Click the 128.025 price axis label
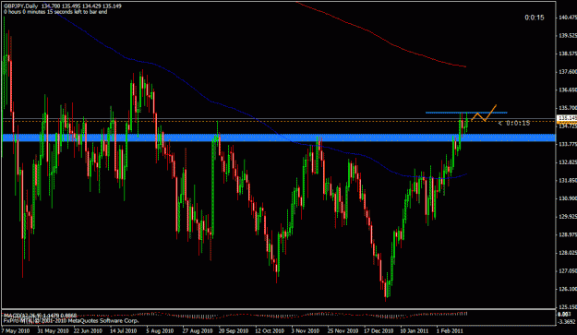Image resolution: width=577 pixels, height=335 pixels. pos(568,253)
